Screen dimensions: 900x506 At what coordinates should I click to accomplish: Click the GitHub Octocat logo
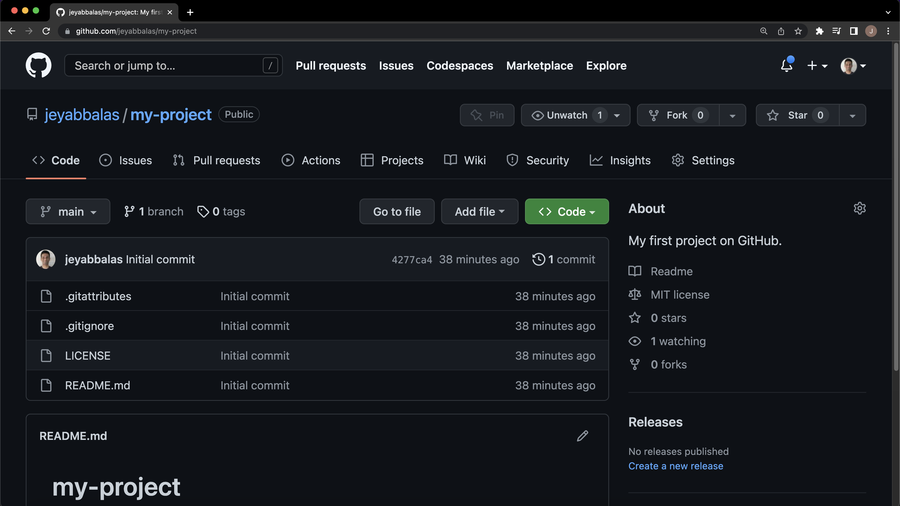38,65
